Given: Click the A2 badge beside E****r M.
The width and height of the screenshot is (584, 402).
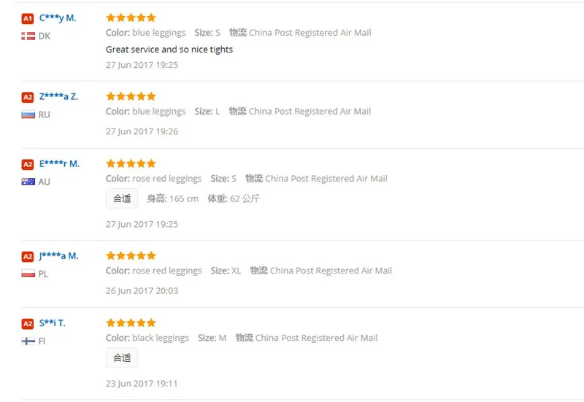Looking at the screenshot, I should (28, 165).
